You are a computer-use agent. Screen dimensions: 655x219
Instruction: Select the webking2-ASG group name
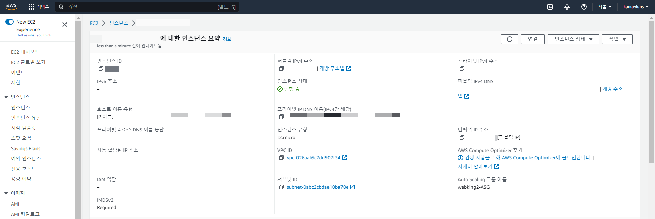[x=474, y=187]
